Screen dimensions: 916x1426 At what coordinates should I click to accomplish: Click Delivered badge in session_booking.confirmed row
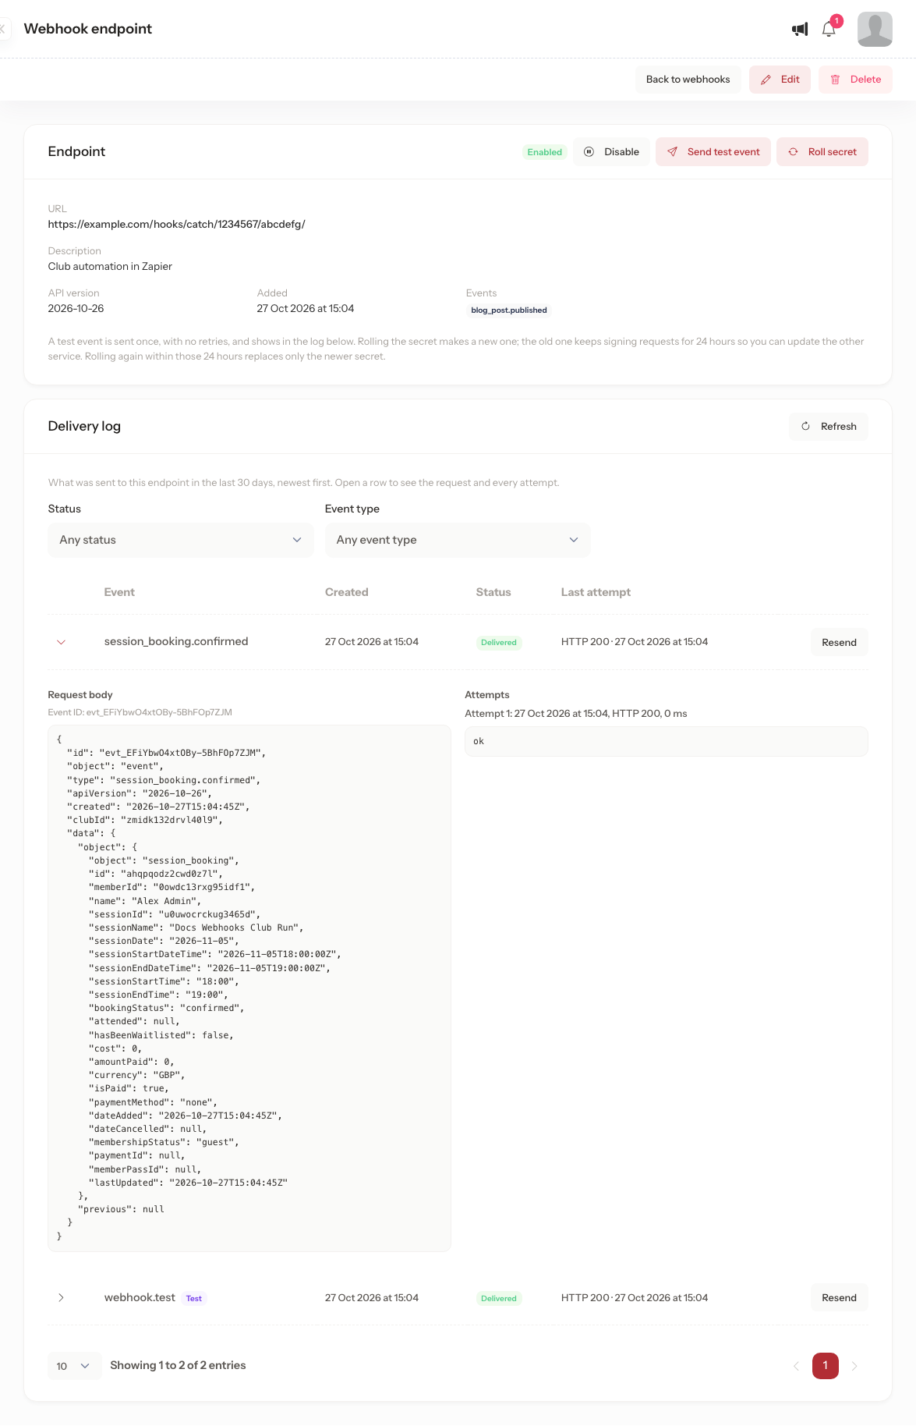click(x=499, y=643)
